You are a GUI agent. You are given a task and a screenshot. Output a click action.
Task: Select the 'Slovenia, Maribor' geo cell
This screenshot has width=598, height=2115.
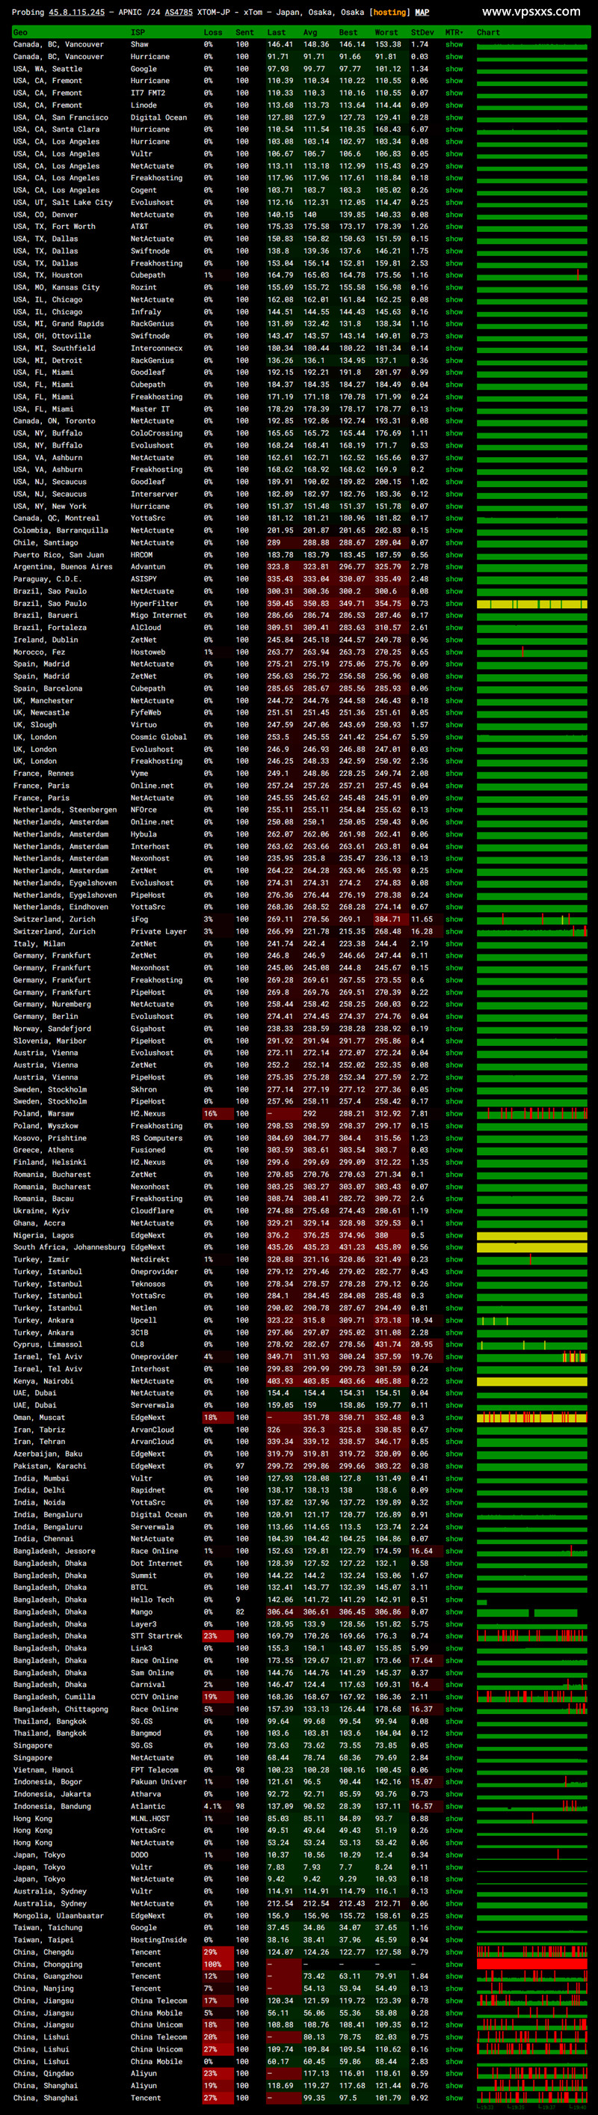click(49, 1041)
